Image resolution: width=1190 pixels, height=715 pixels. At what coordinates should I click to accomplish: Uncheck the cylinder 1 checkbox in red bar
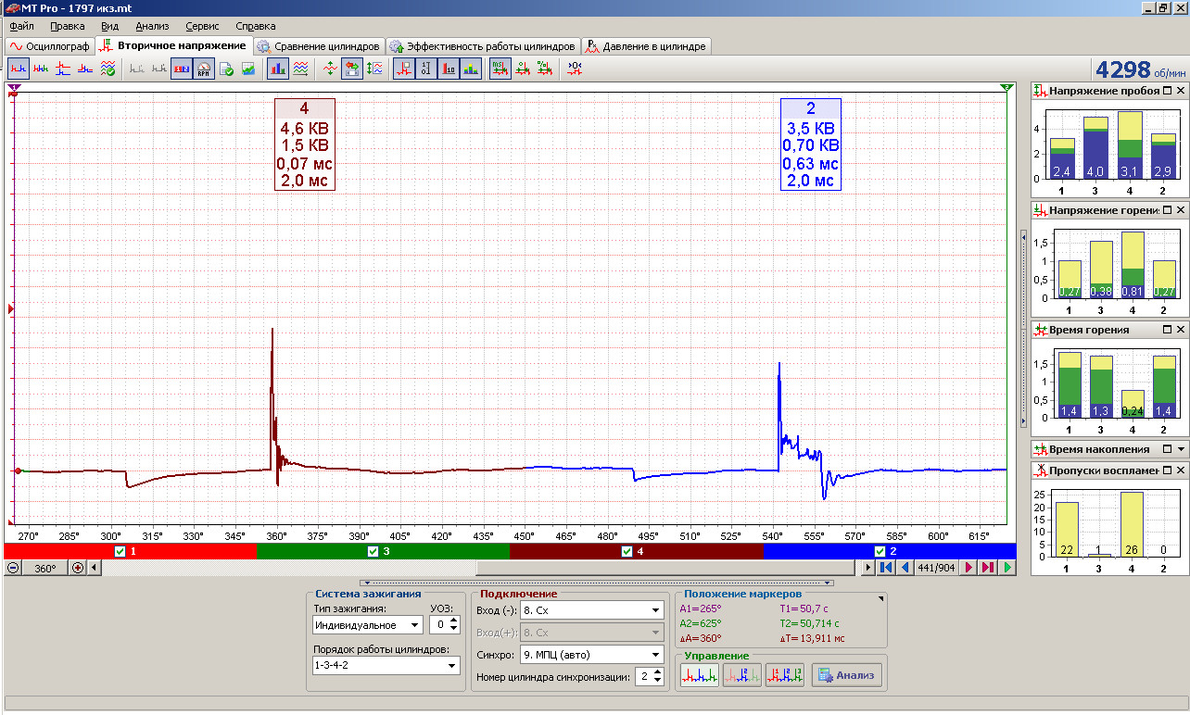coord(118,551)
